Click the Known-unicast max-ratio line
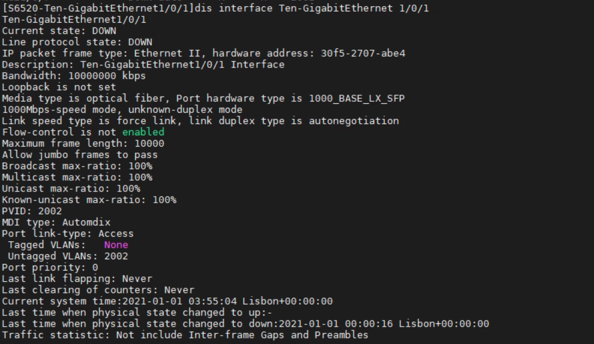 click(89, 200)
